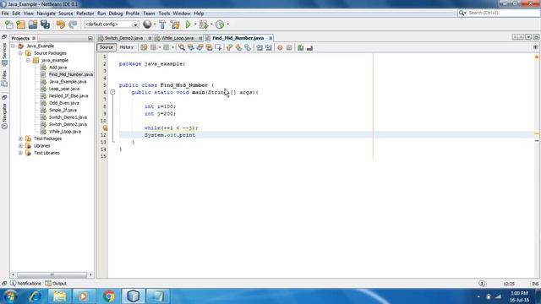The image size is (541, 304).
Task: Toggle Highlight Search icon in editor
Action: click(x=209, y=47)
